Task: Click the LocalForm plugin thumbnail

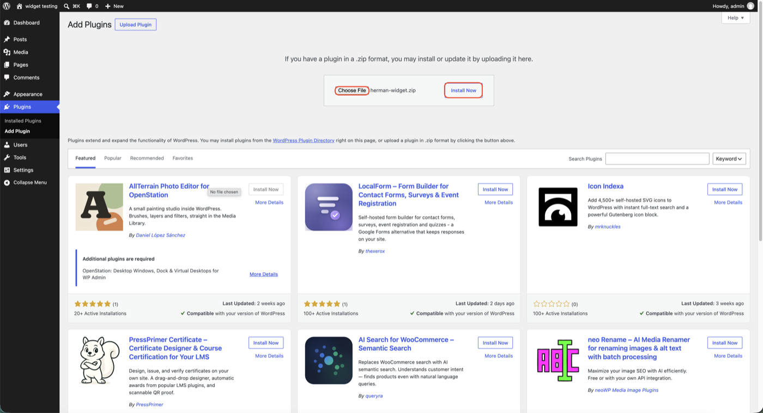Action: [x=329, y=207]
